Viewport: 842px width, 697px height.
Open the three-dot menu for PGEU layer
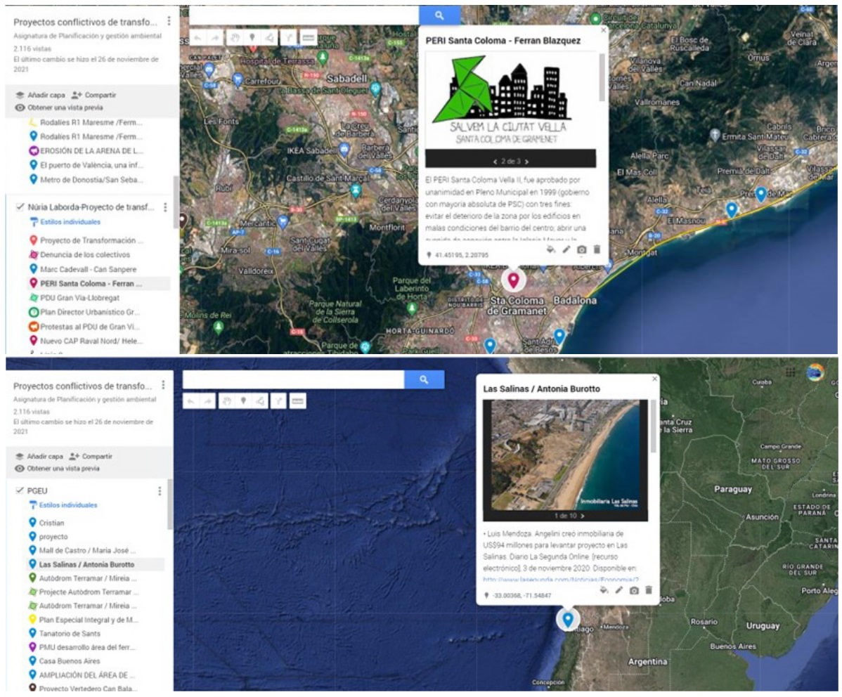pyautogui.click(x=160, y=491)
